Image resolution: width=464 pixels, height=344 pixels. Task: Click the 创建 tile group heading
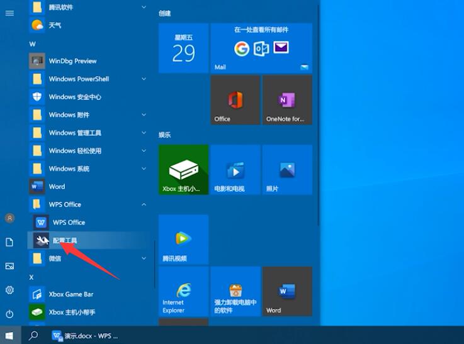click(164, 13)
